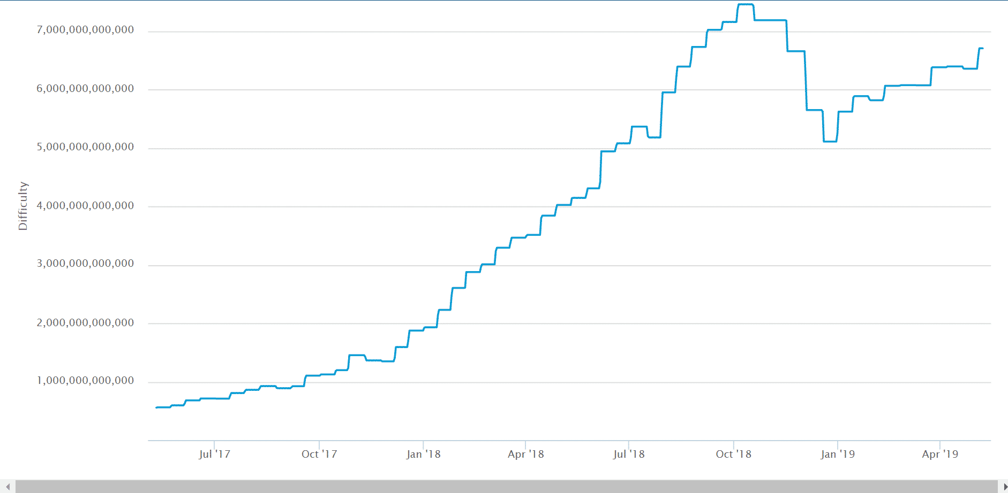
Task: Click the Jan '18 x-axis label
Action: pyautogui.click(x=423, y=454)
